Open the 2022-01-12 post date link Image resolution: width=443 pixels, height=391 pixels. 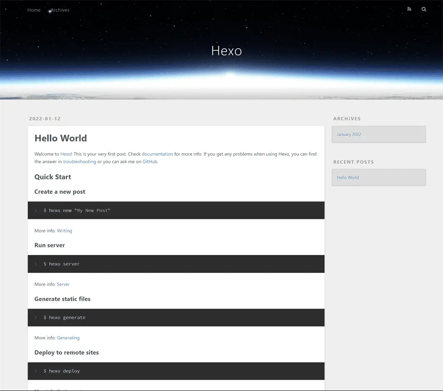click(x=45, y=119)
